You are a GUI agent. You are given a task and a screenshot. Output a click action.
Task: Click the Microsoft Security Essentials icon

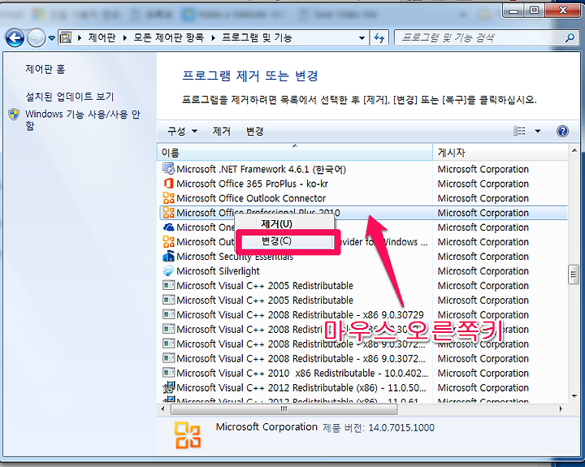click(x=169, y=257)
